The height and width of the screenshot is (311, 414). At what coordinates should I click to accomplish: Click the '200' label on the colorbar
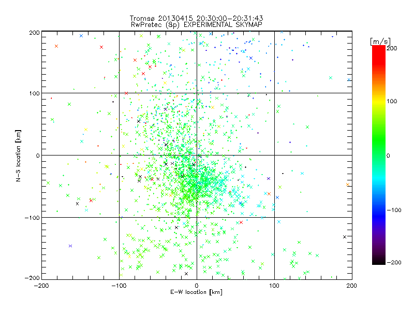point(392,48)
